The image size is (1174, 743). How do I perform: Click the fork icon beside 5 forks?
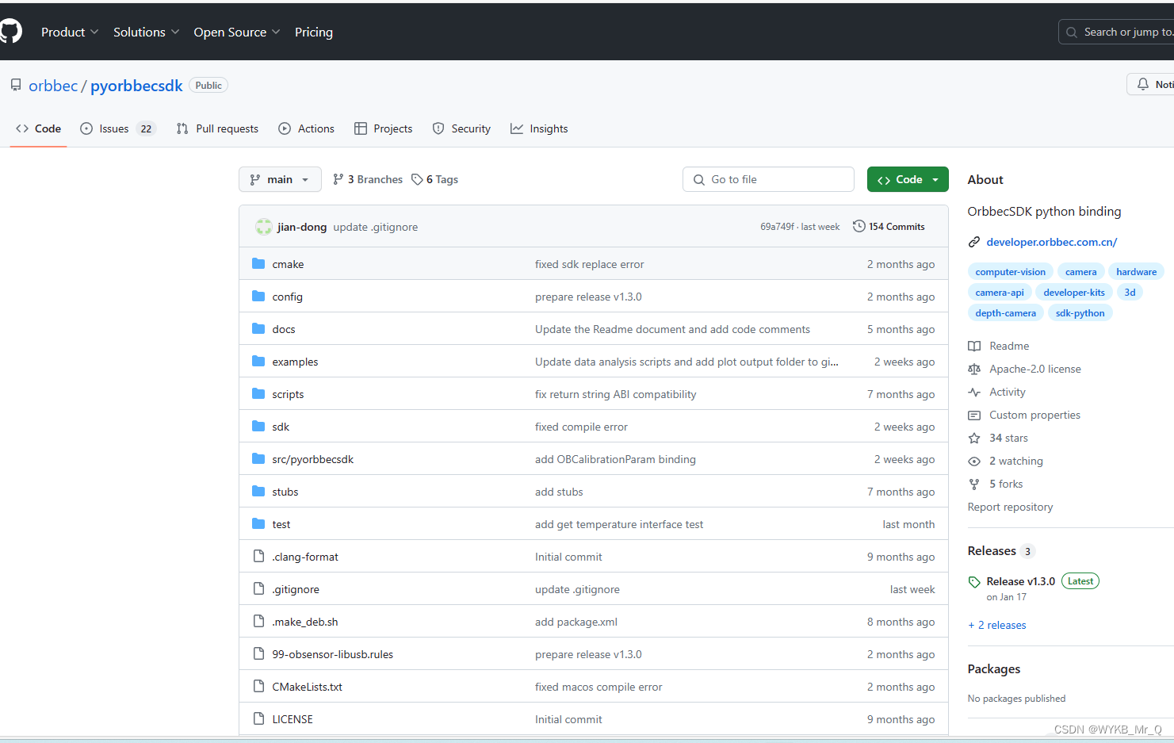(x=974, y=484)
